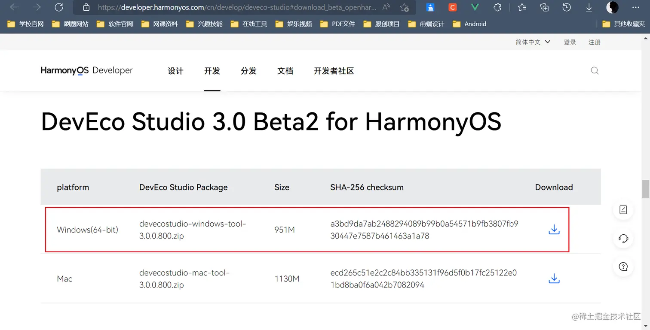The height and width of the screenshot is (330, 650).
Task: Click the 登录 login link
Action: 570,42
